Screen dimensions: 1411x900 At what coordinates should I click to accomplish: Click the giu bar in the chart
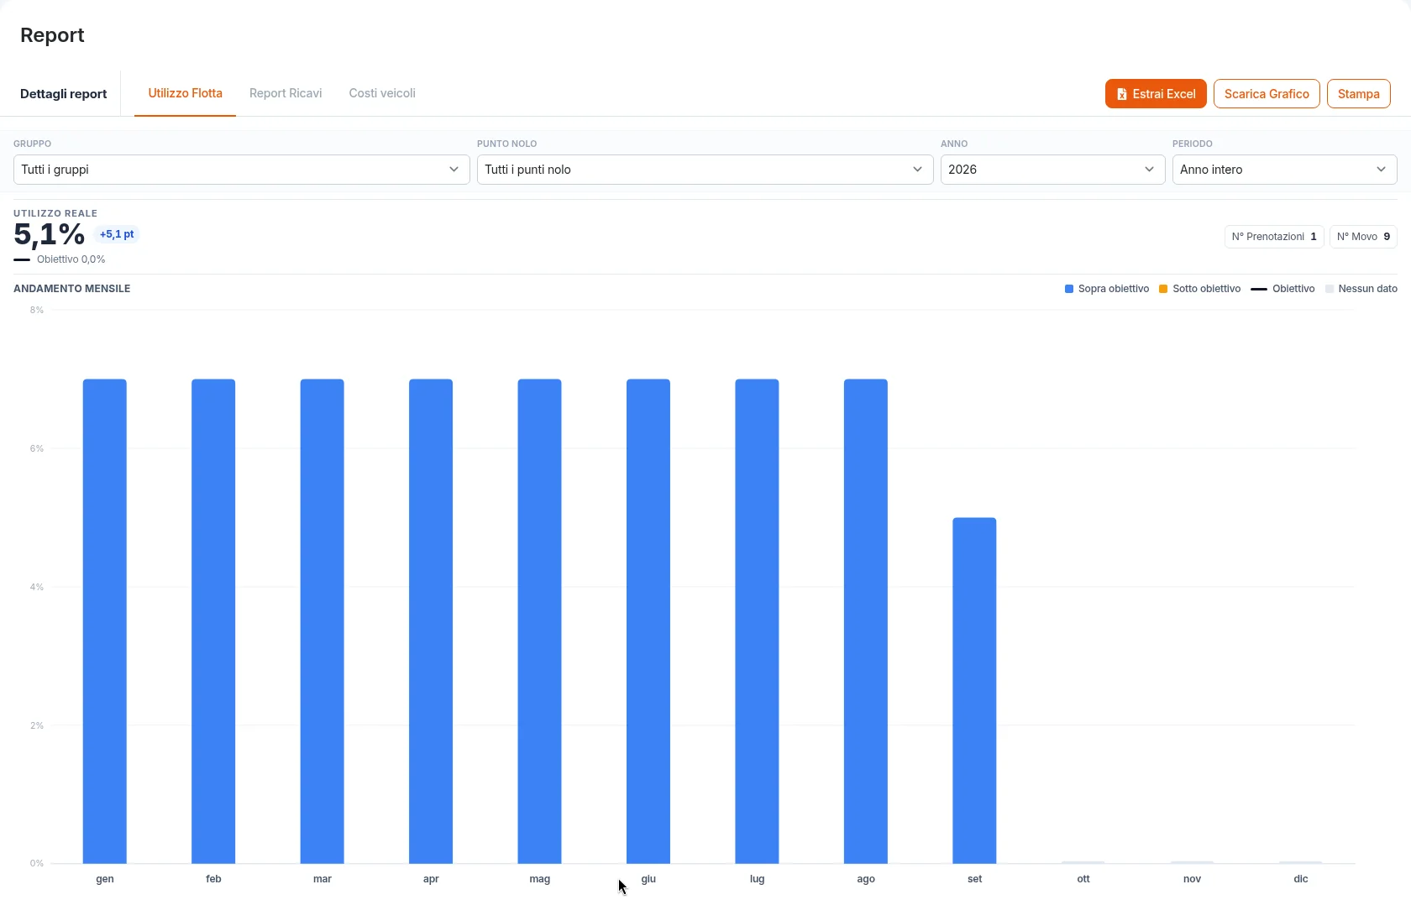point(648,621)
